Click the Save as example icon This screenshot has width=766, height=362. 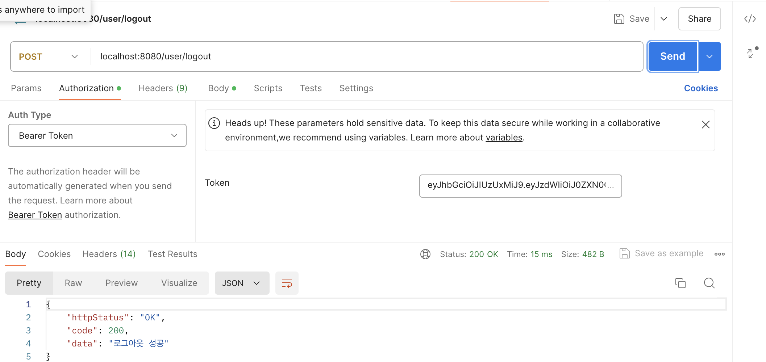coord(624,253)
